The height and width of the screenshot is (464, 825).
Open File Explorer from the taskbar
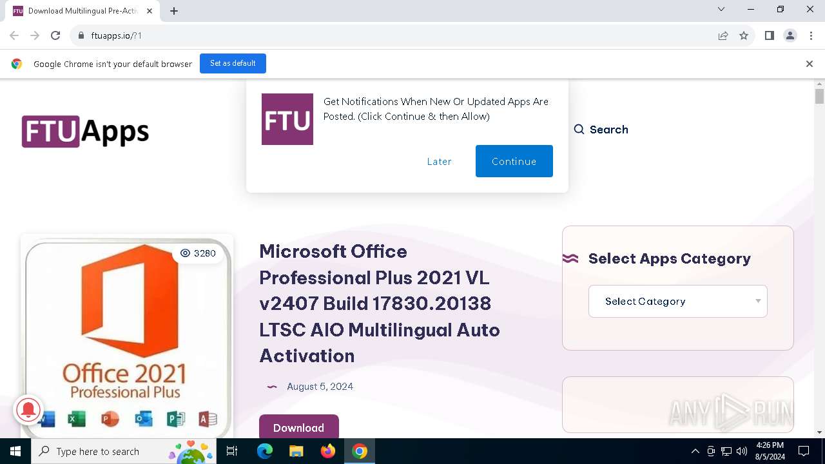[x=296, y=451]
